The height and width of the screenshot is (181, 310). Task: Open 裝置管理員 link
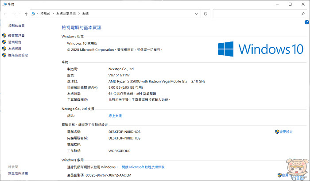click(16, 35)
